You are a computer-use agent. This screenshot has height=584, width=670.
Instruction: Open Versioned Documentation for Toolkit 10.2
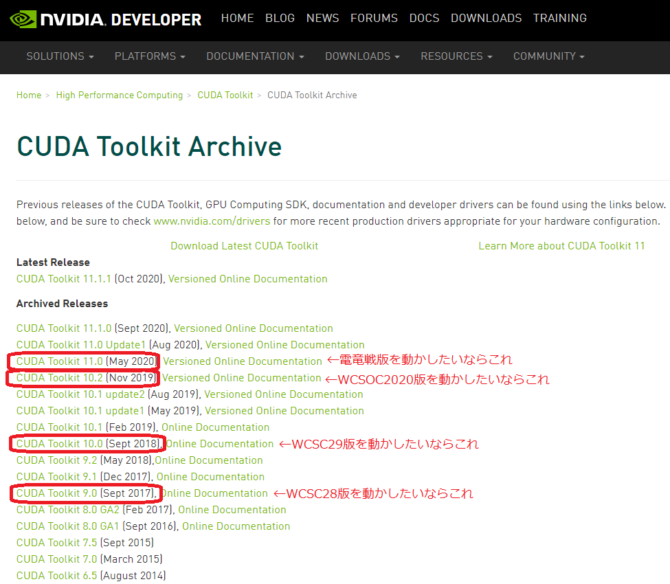coord(242,378)
